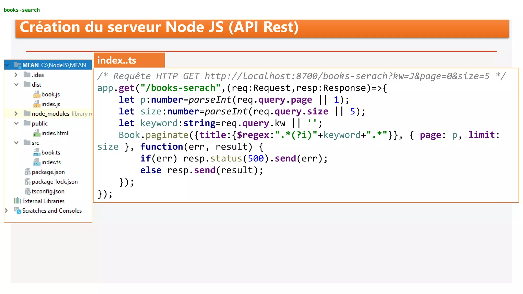The width and height of the screenshot is (523, 294).
Task: Open book.js in the tree
Action: pyautogui.click(x=51, y=94)
